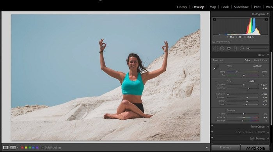Open the Slideshow module
273x152 pixels.
coord(241,7)
